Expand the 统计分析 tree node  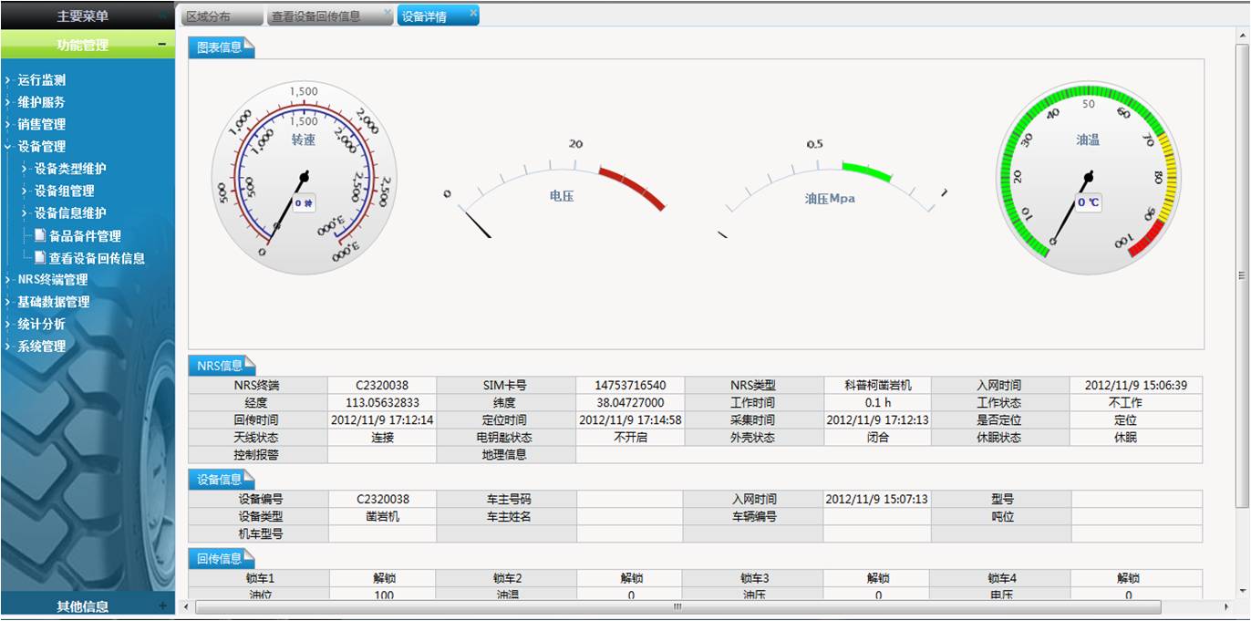coord(7,324)
